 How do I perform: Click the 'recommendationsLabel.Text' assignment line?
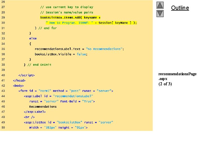pos(79,49)
